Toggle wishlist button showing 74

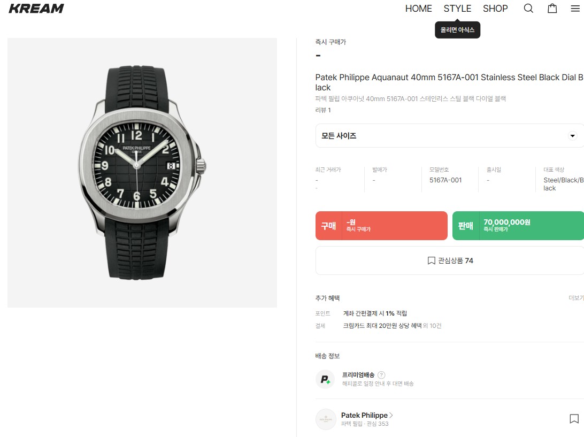tap(450, 260)
